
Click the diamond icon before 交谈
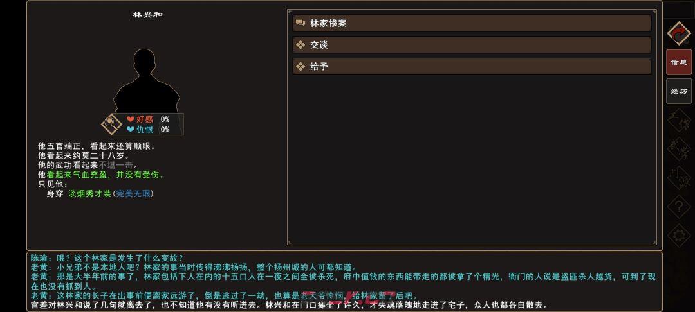[x=301, y=45]
